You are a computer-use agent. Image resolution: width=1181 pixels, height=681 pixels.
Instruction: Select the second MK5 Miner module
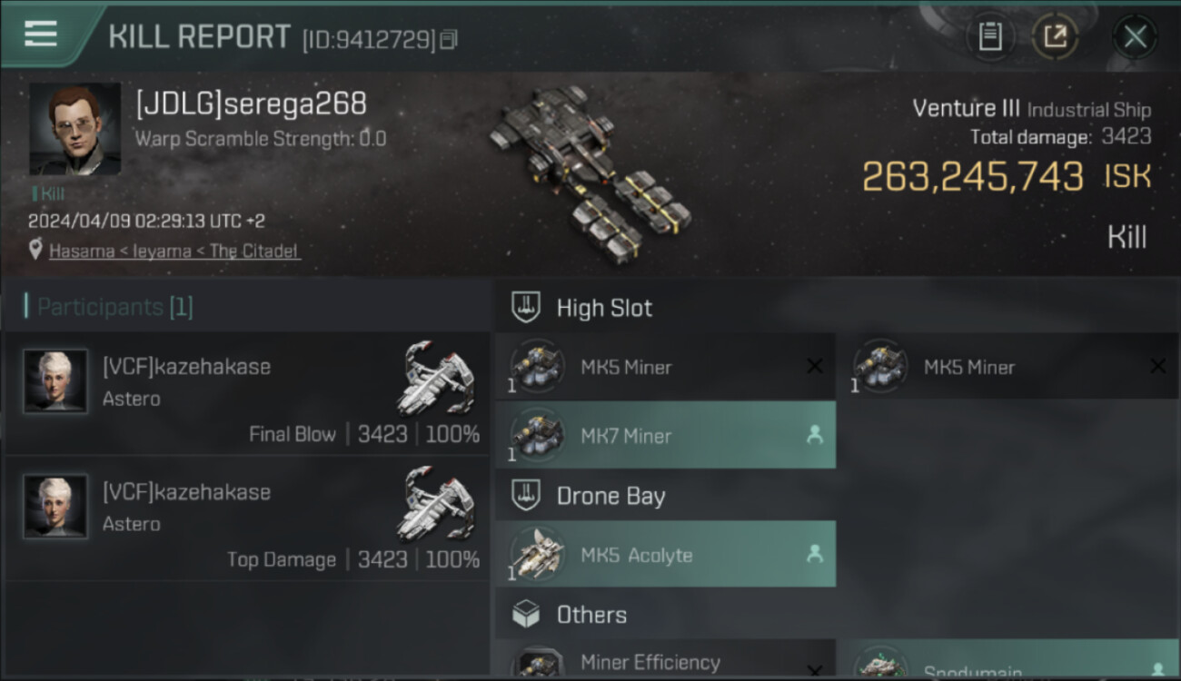(1008, 367)
